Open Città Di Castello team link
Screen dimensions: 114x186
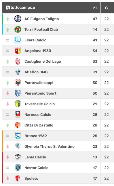pos(39,125)
